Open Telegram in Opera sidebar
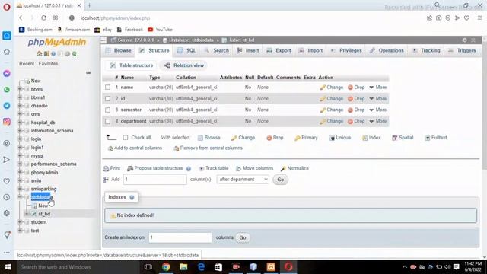 click(x=7, y=106)
